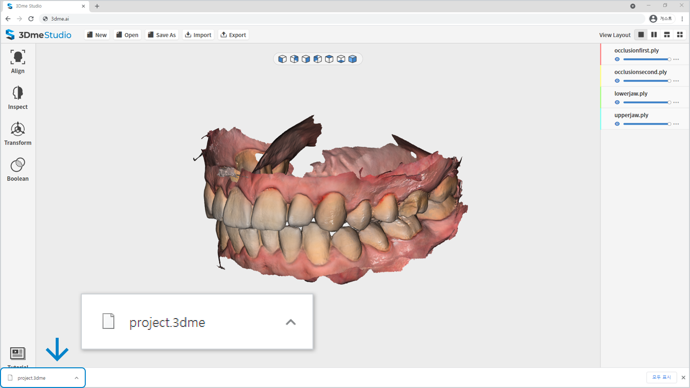Select the Inspect tool in sidebar
This screenshot has height=388, width=690.
pyautogui.click(x=18, y=98)
